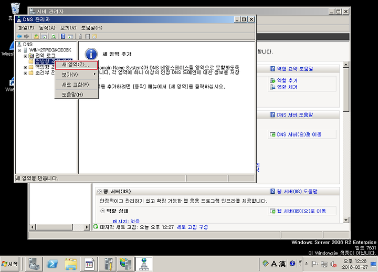Screen dimensions: 378x272
Task: Click the 역할 제거 link
Action: point(287,87)
